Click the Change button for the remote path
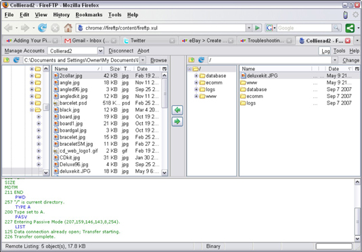362x252 pixels. coord(350,60)
